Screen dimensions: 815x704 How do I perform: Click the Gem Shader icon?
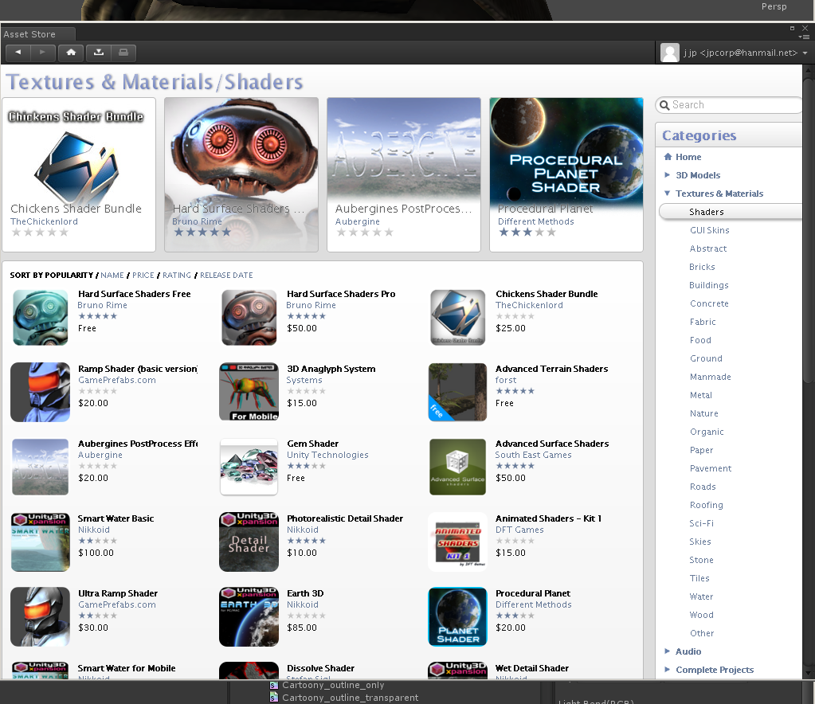249,467
